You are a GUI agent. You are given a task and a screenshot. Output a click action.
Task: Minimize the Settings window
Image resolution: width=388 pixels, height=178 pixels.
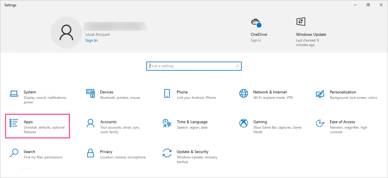tap(355, 5)
